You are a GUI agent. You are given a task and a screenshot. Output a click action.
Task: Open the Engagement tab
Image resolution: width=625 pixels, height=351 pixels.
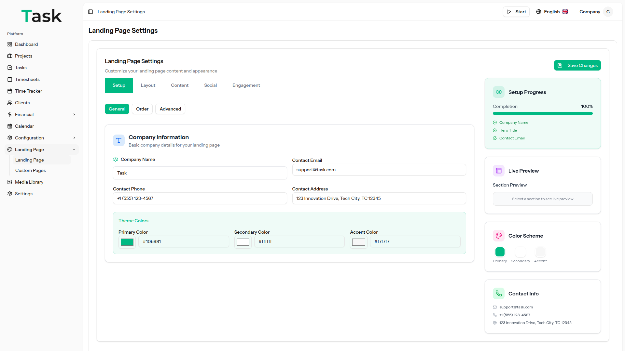[246, 85]
